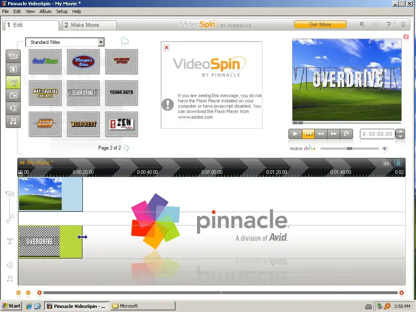Open the Music album tab icon

point(13,121)
